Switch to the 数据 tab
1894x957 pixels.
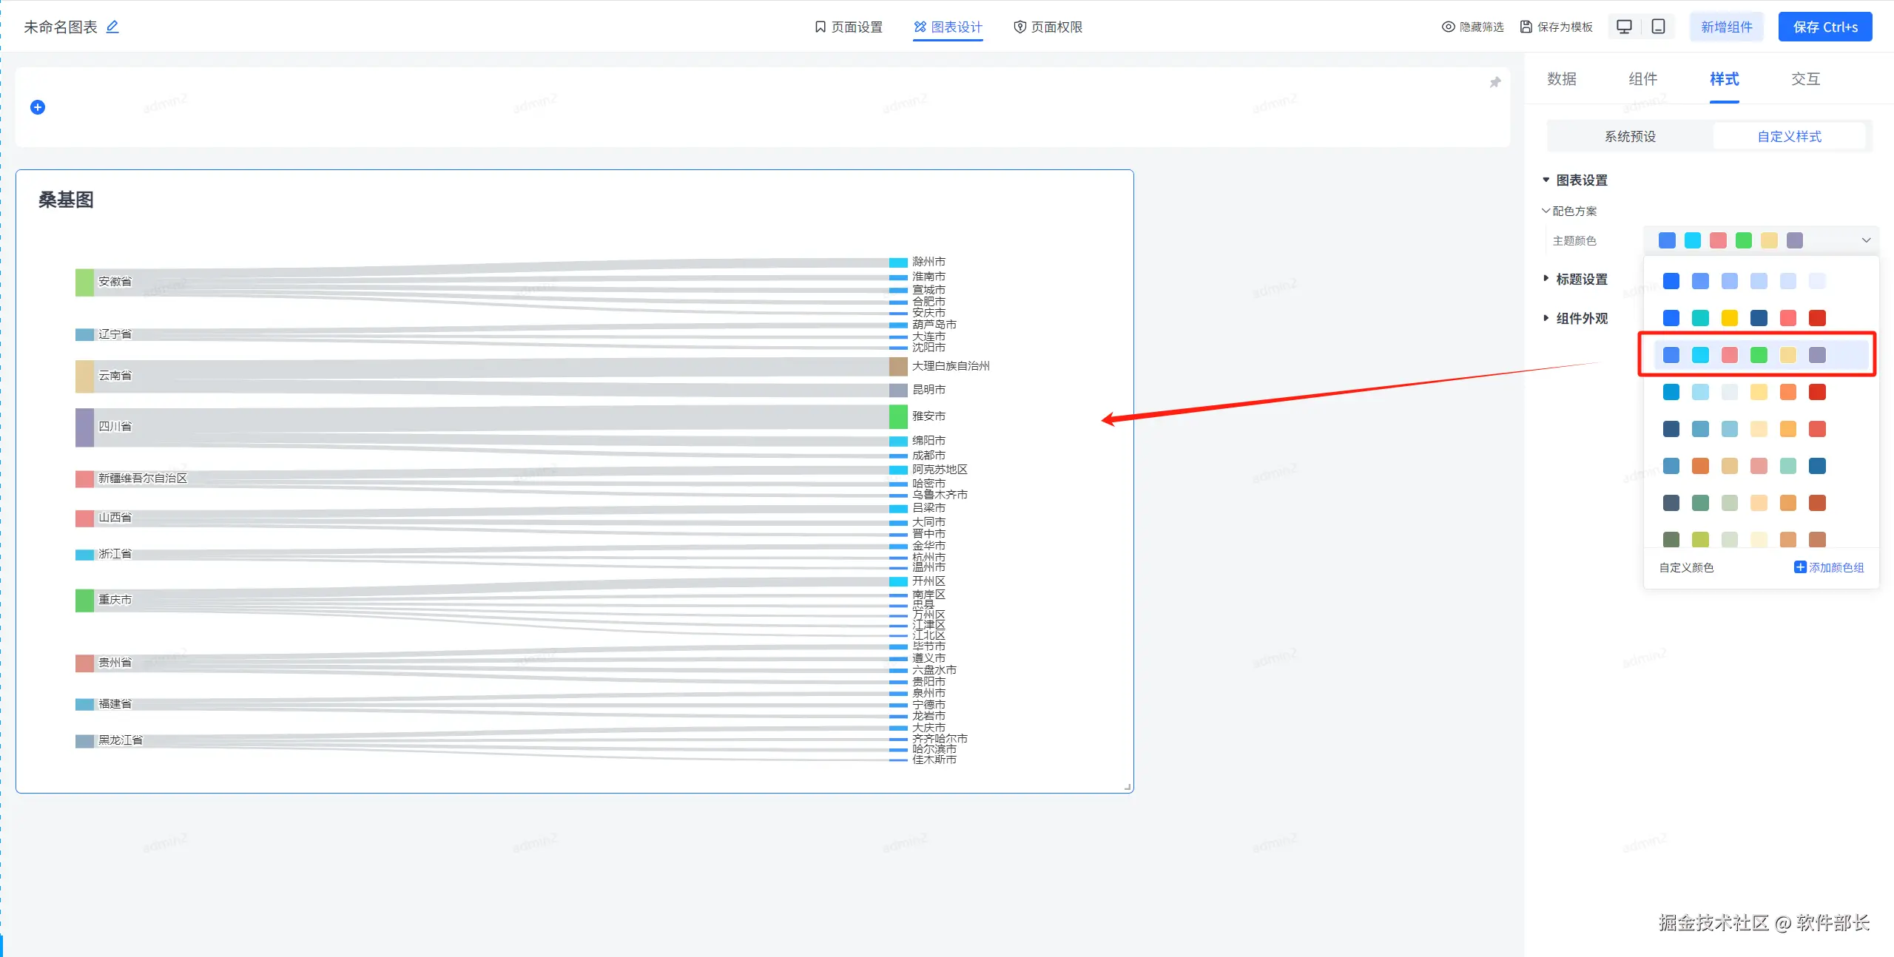coord(1561,79)
